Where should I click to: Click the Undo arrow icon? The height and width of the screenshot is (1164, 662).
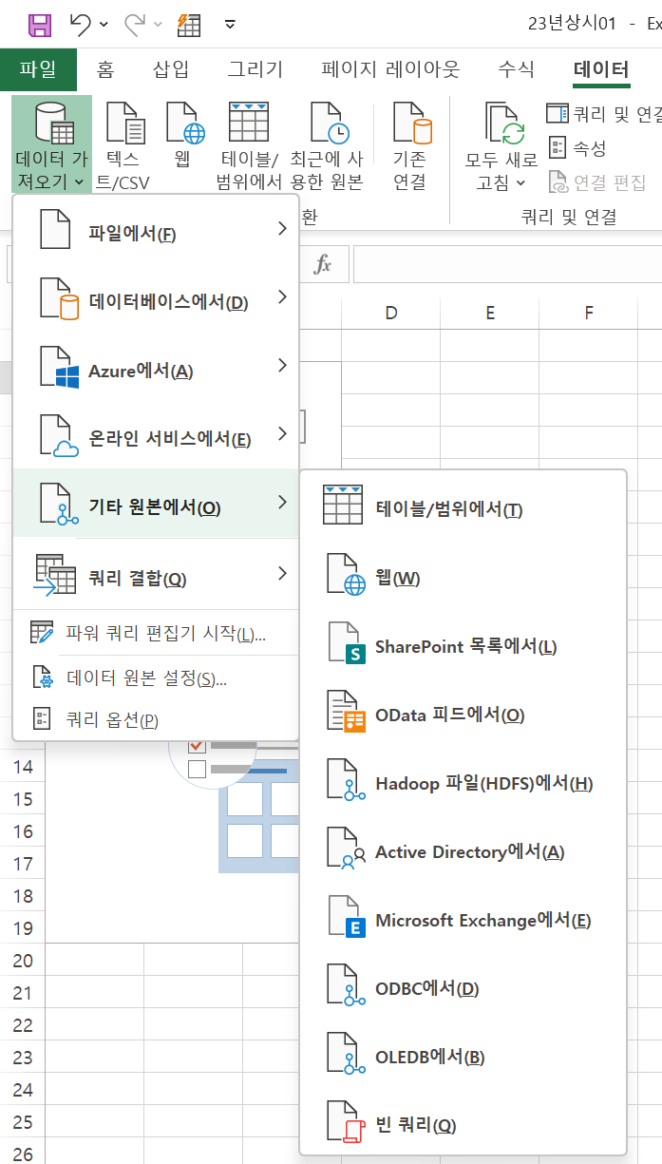(81, 24)
